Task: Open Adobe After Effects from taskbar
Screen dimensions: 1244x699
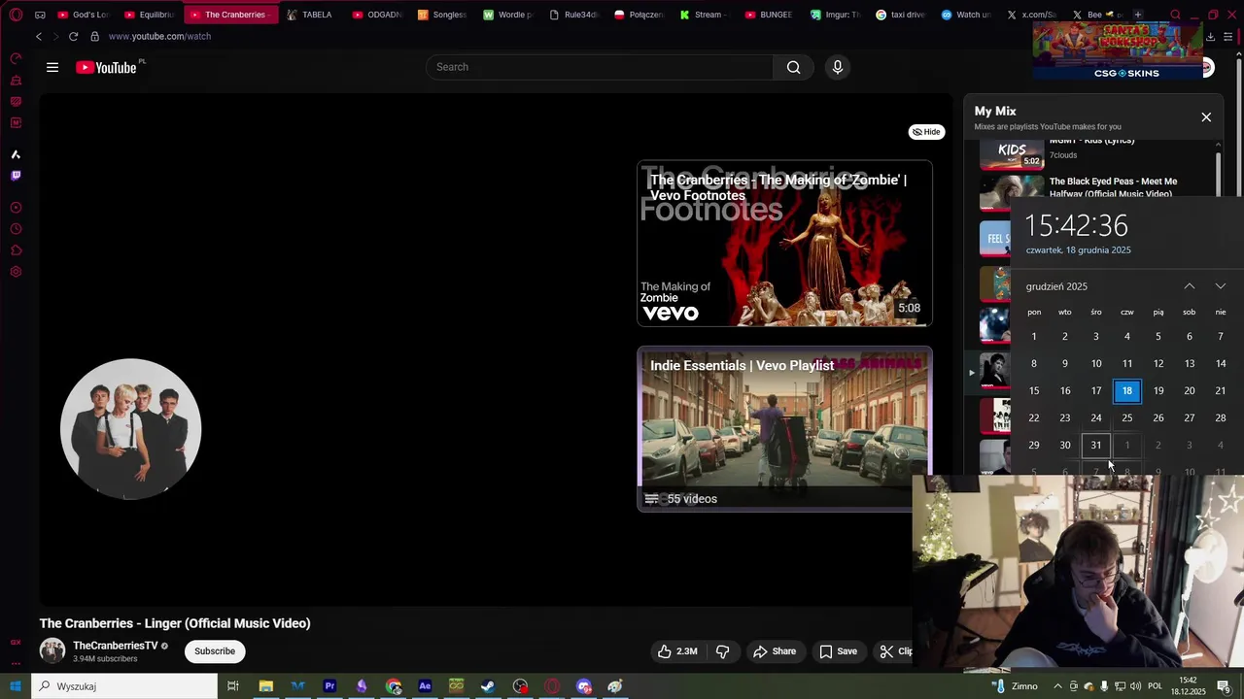Action: [425, 686]
